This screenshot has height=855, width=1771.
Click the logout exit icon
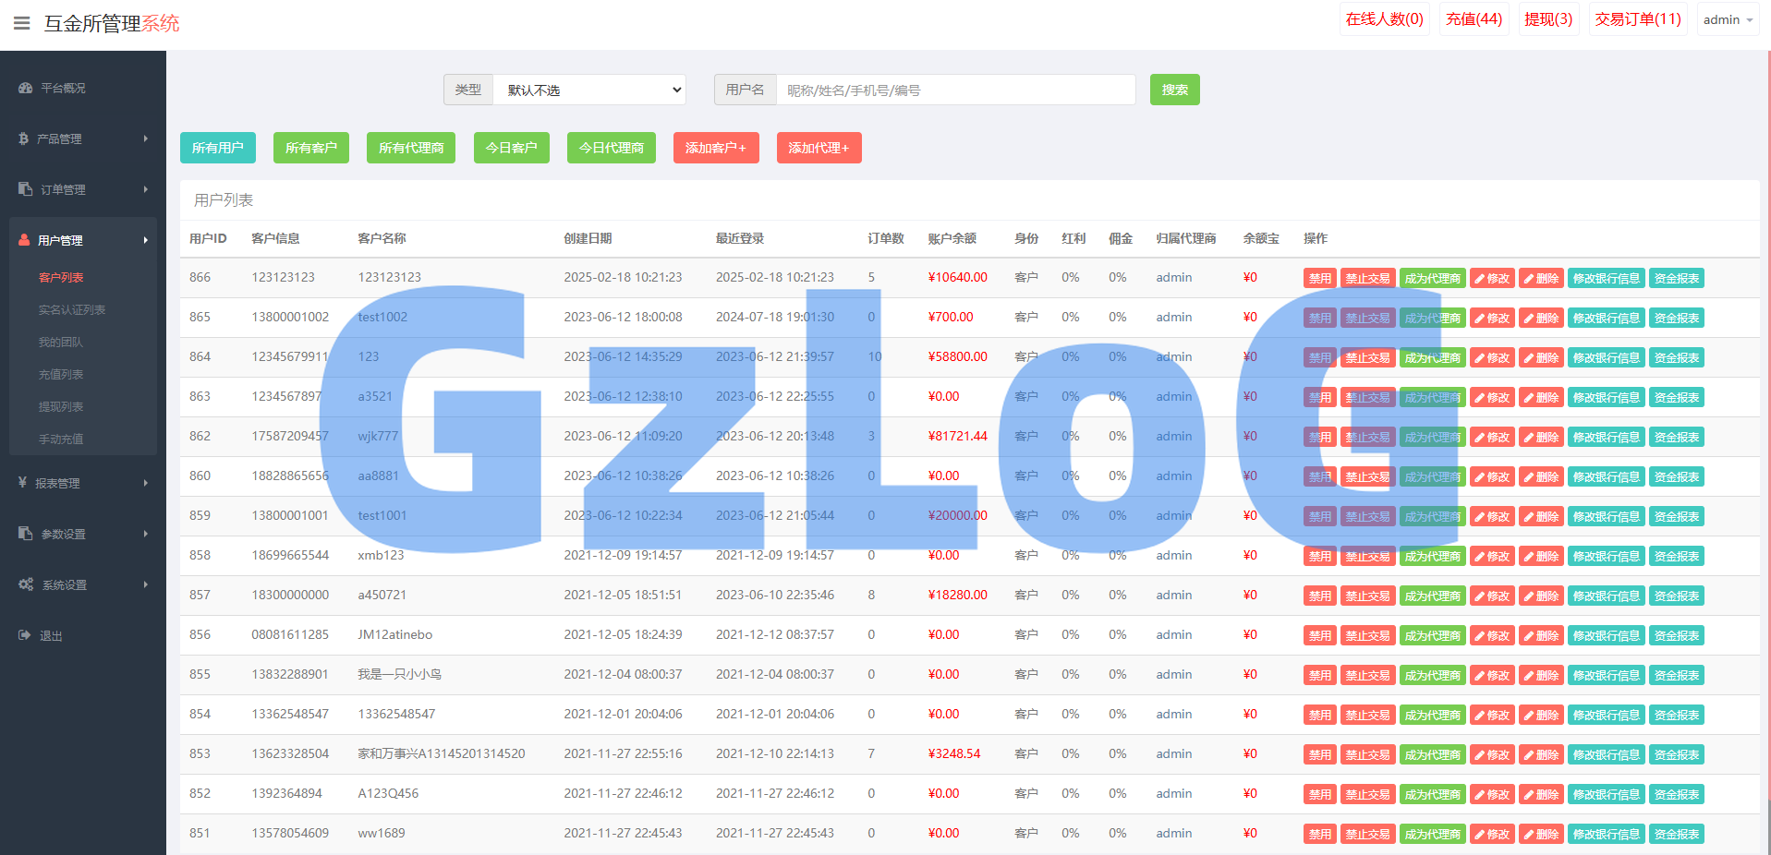tap(25, 635)
